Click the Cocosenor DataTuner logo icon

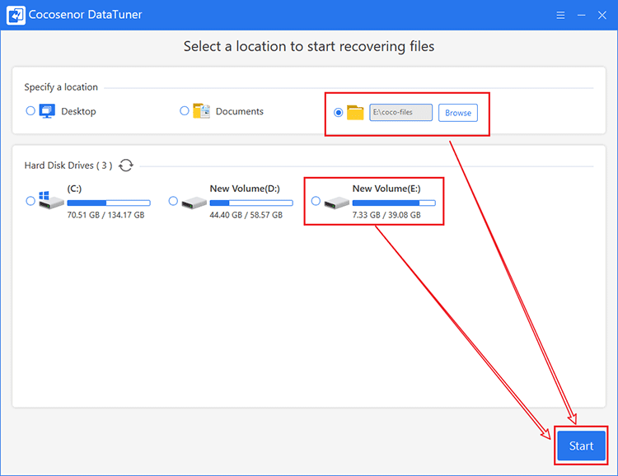pyautogui.click(x=16, y=15)
